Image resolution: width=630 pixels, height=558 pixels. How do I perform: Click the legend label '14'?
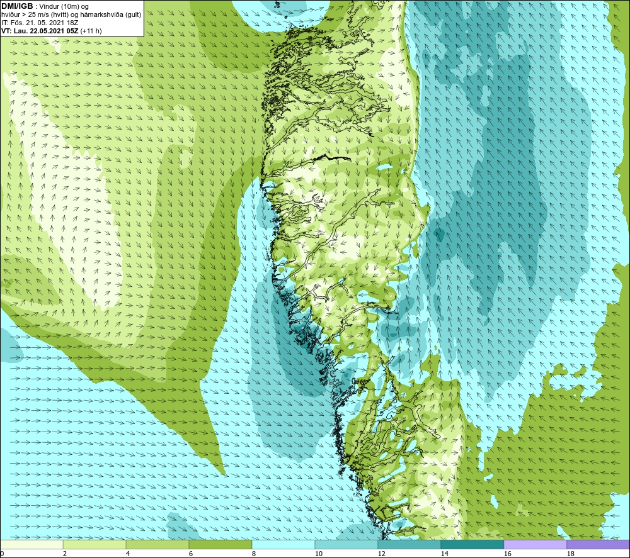click(x=444, y=554)
